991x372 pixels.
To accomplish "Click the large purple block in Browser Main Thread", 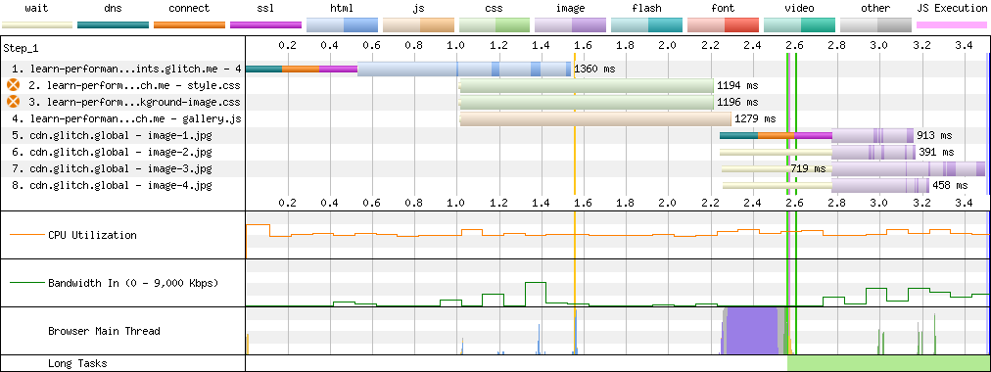I will point(751,330).
